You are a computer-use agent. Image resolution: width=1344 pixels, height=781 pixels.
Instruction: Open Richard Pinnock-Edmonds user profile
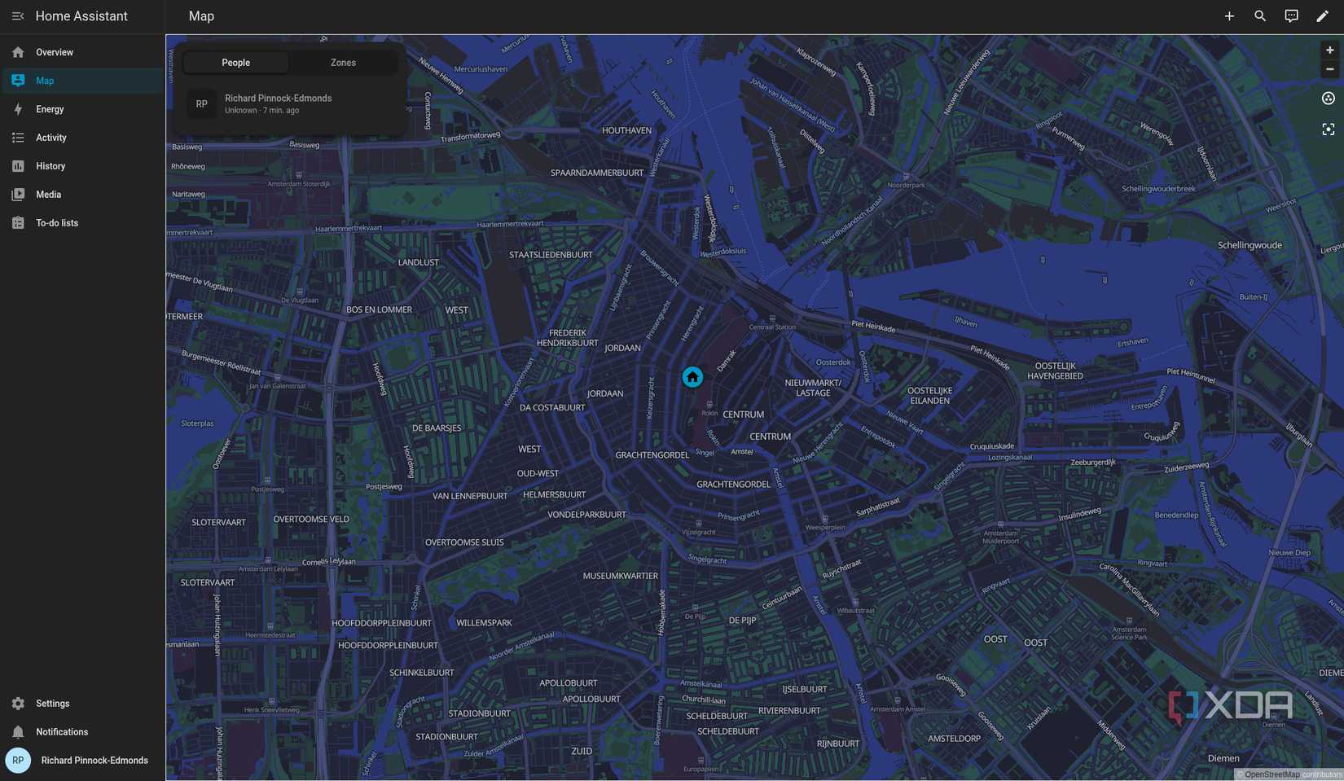[82, 761]
